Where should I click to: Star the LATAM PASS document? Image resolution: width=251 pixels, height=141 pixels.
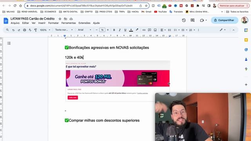point(60,19)
